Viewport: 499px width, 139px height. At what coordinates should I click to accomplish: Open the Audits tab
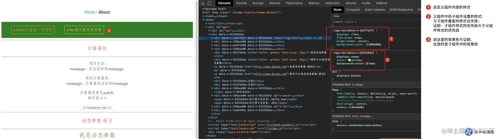tap(366, 3)
